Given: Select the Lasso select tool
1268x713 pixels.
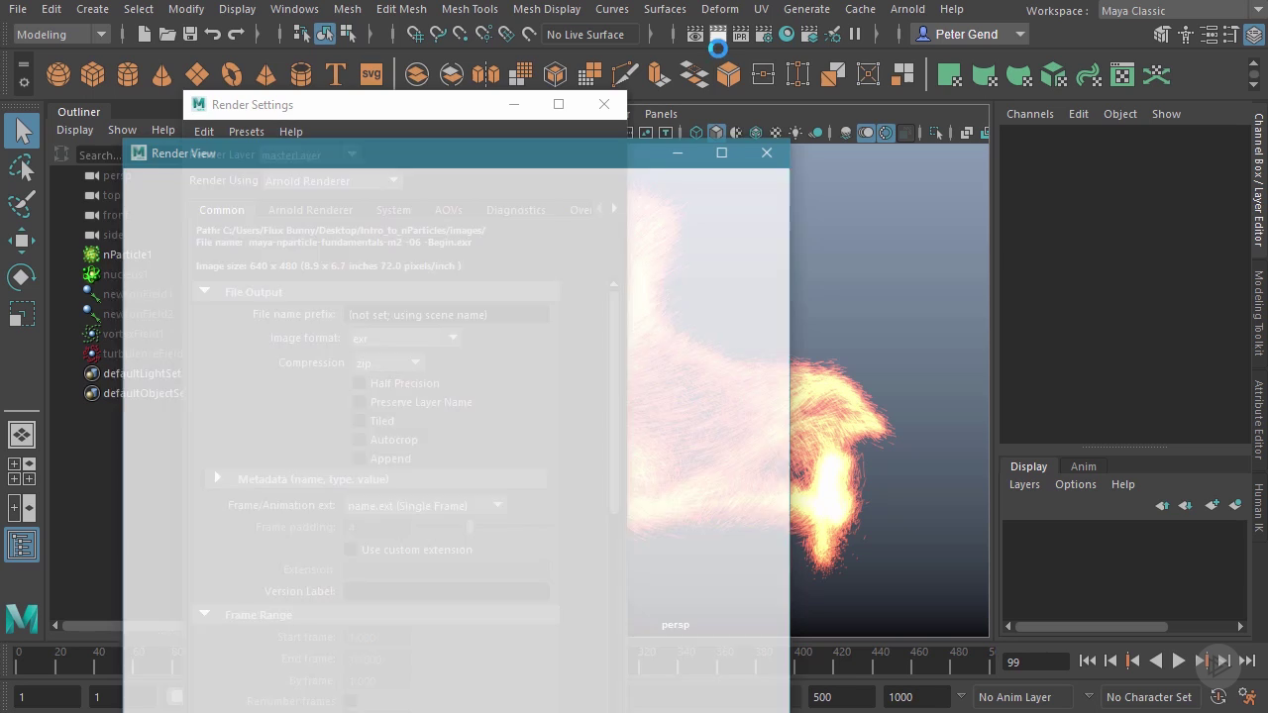Looking at the screenshot, I should (x=22, y=167).
